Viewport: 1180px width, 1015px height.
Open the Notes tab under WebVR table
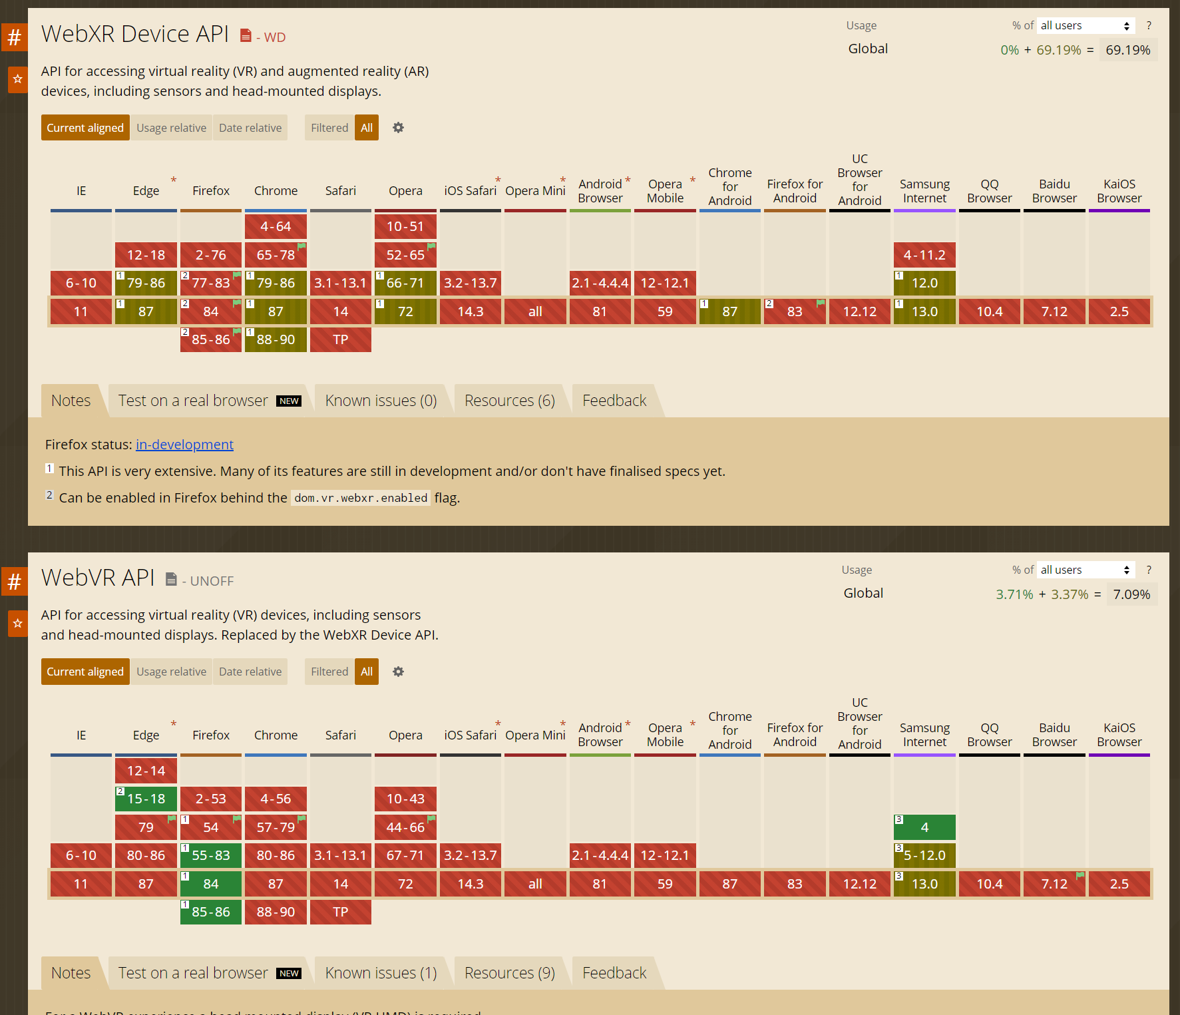pyautogui.click(x=71, y=973)
